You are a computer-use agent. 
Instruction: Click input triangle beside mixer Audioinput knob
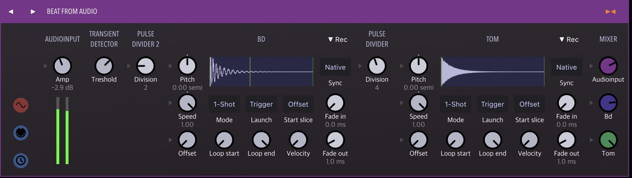[591, 66]
